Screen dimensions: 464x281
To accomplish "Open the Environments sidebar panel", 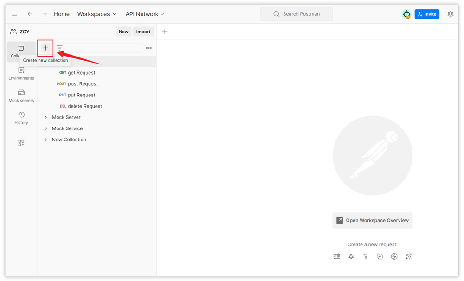I will pos(21,73).
